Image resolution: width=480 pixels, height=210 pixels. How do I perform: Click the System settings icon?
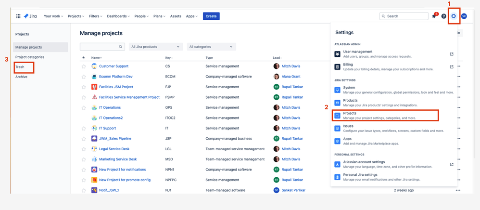[337, 90]
